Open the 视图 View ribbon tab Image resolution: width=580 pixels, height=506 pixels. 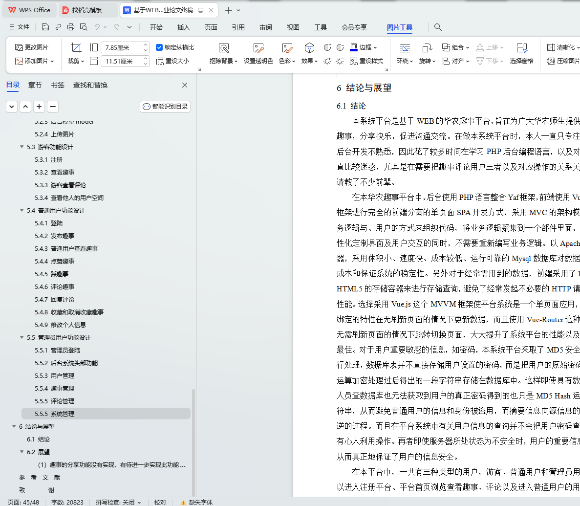(x=293, y=27)
